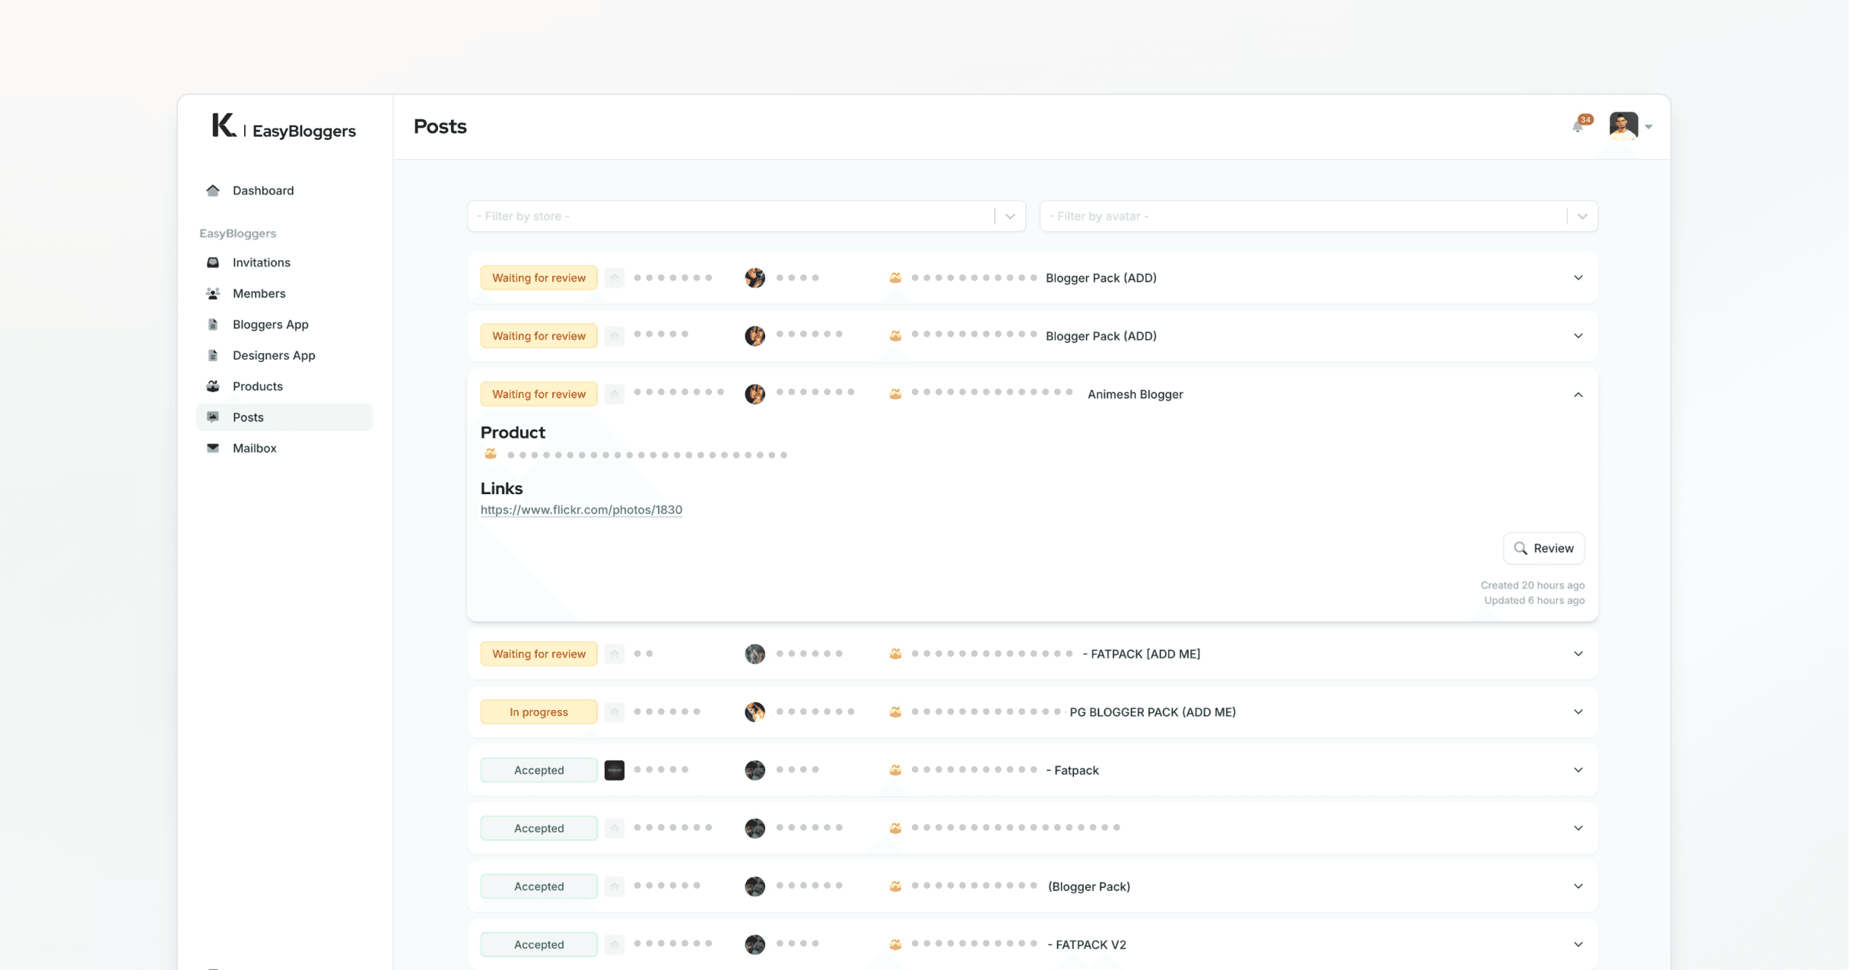Click the Members people icon
This screenshot has height=970, width=1849.
click(x=213, y=293)
